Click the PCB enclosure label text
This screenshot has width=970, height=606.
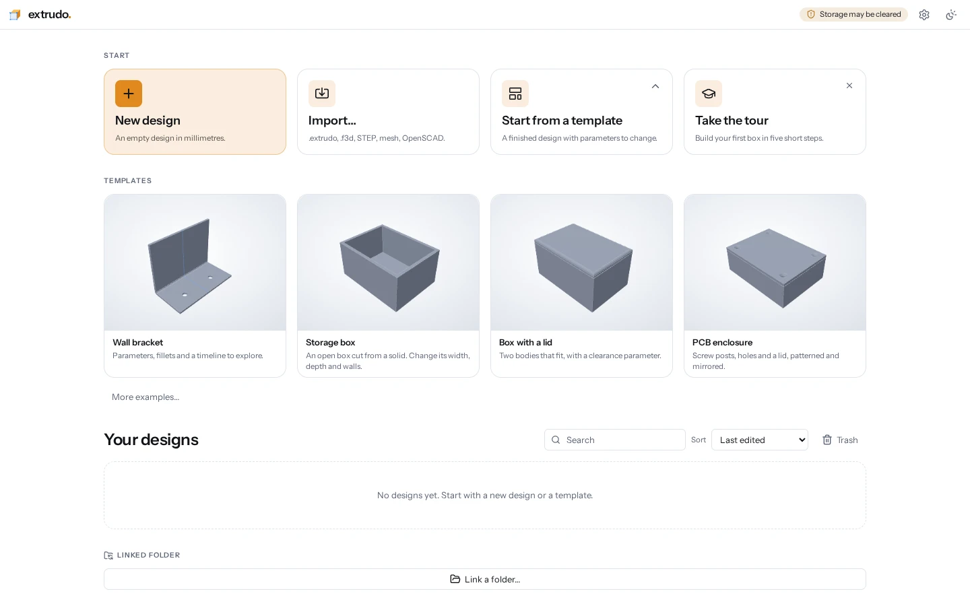(722, 343)
